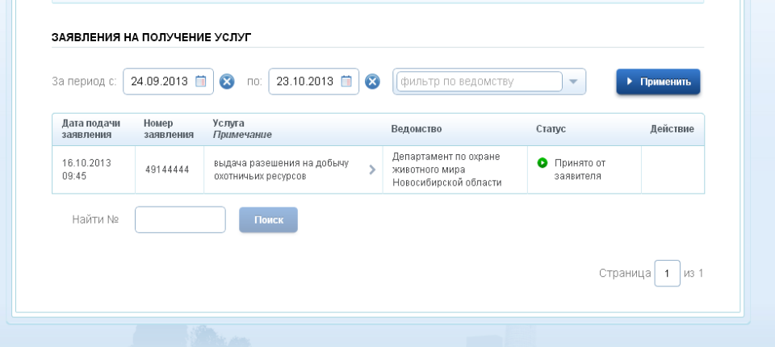Viewport: 775px width, 347px height.
Task: Select application number 49144444
Action: click(167, 170)
